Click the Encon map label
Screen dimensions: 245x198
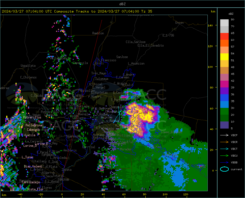(179, 23)
